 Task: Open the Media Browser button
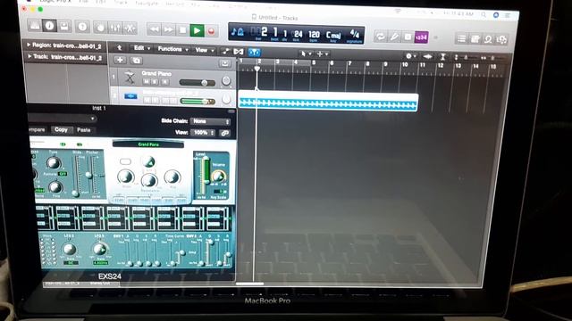tap(501, 39)
